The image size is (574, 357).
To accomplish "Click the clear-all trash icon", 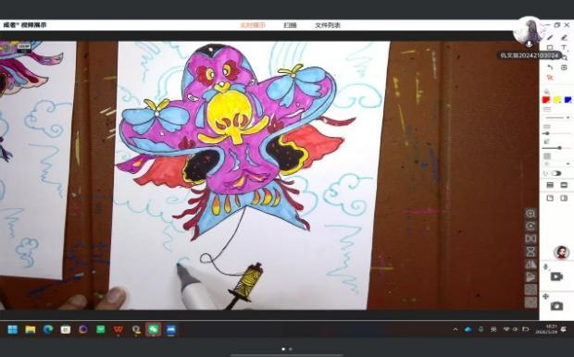I will [x=564, y=68].
